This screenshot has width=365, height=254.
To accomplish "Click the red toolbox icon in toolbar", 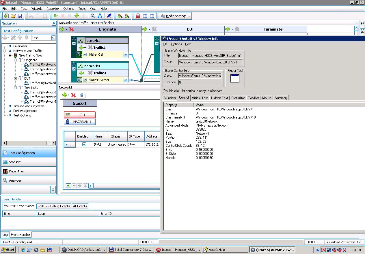I will 138,16.
